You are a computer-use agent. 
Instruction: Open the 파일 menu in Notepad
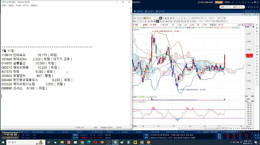(x=4, y=5)
